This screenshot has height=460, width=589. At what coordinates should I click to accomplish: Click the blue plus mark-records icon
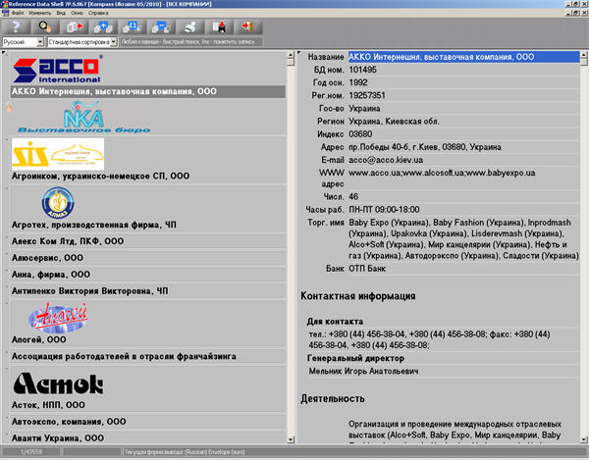(103, 27)
